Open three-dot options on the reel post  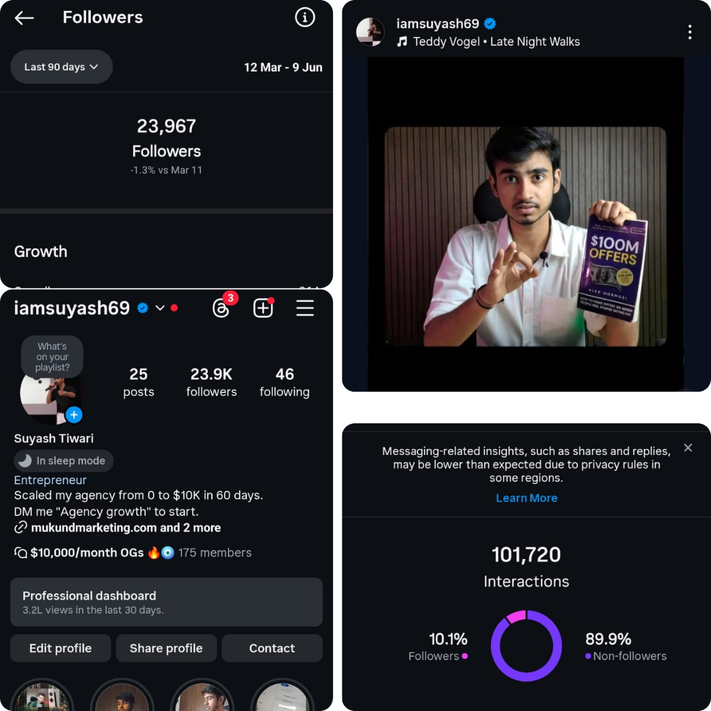pos(689,32)
